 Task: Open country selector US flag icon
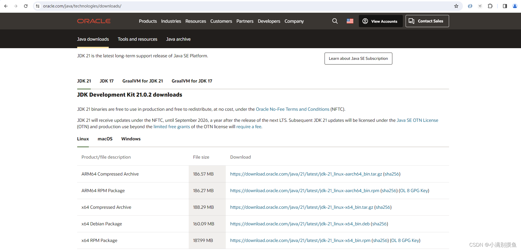(x=350, y=21)
